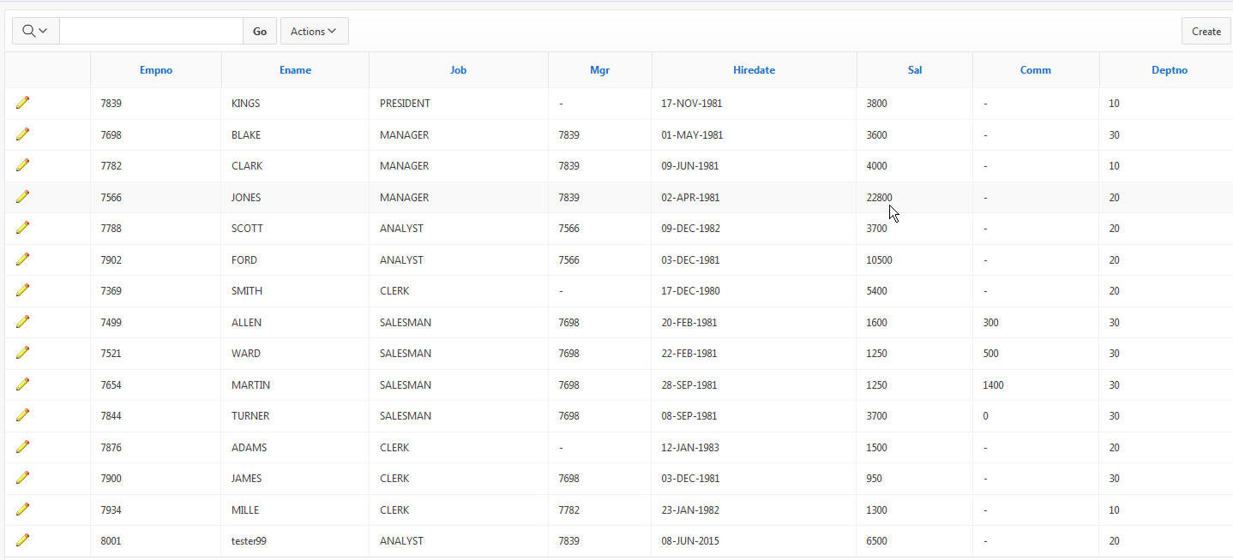Expand the Actions menu
This screenshot has height=560, width=1233.
314,31
